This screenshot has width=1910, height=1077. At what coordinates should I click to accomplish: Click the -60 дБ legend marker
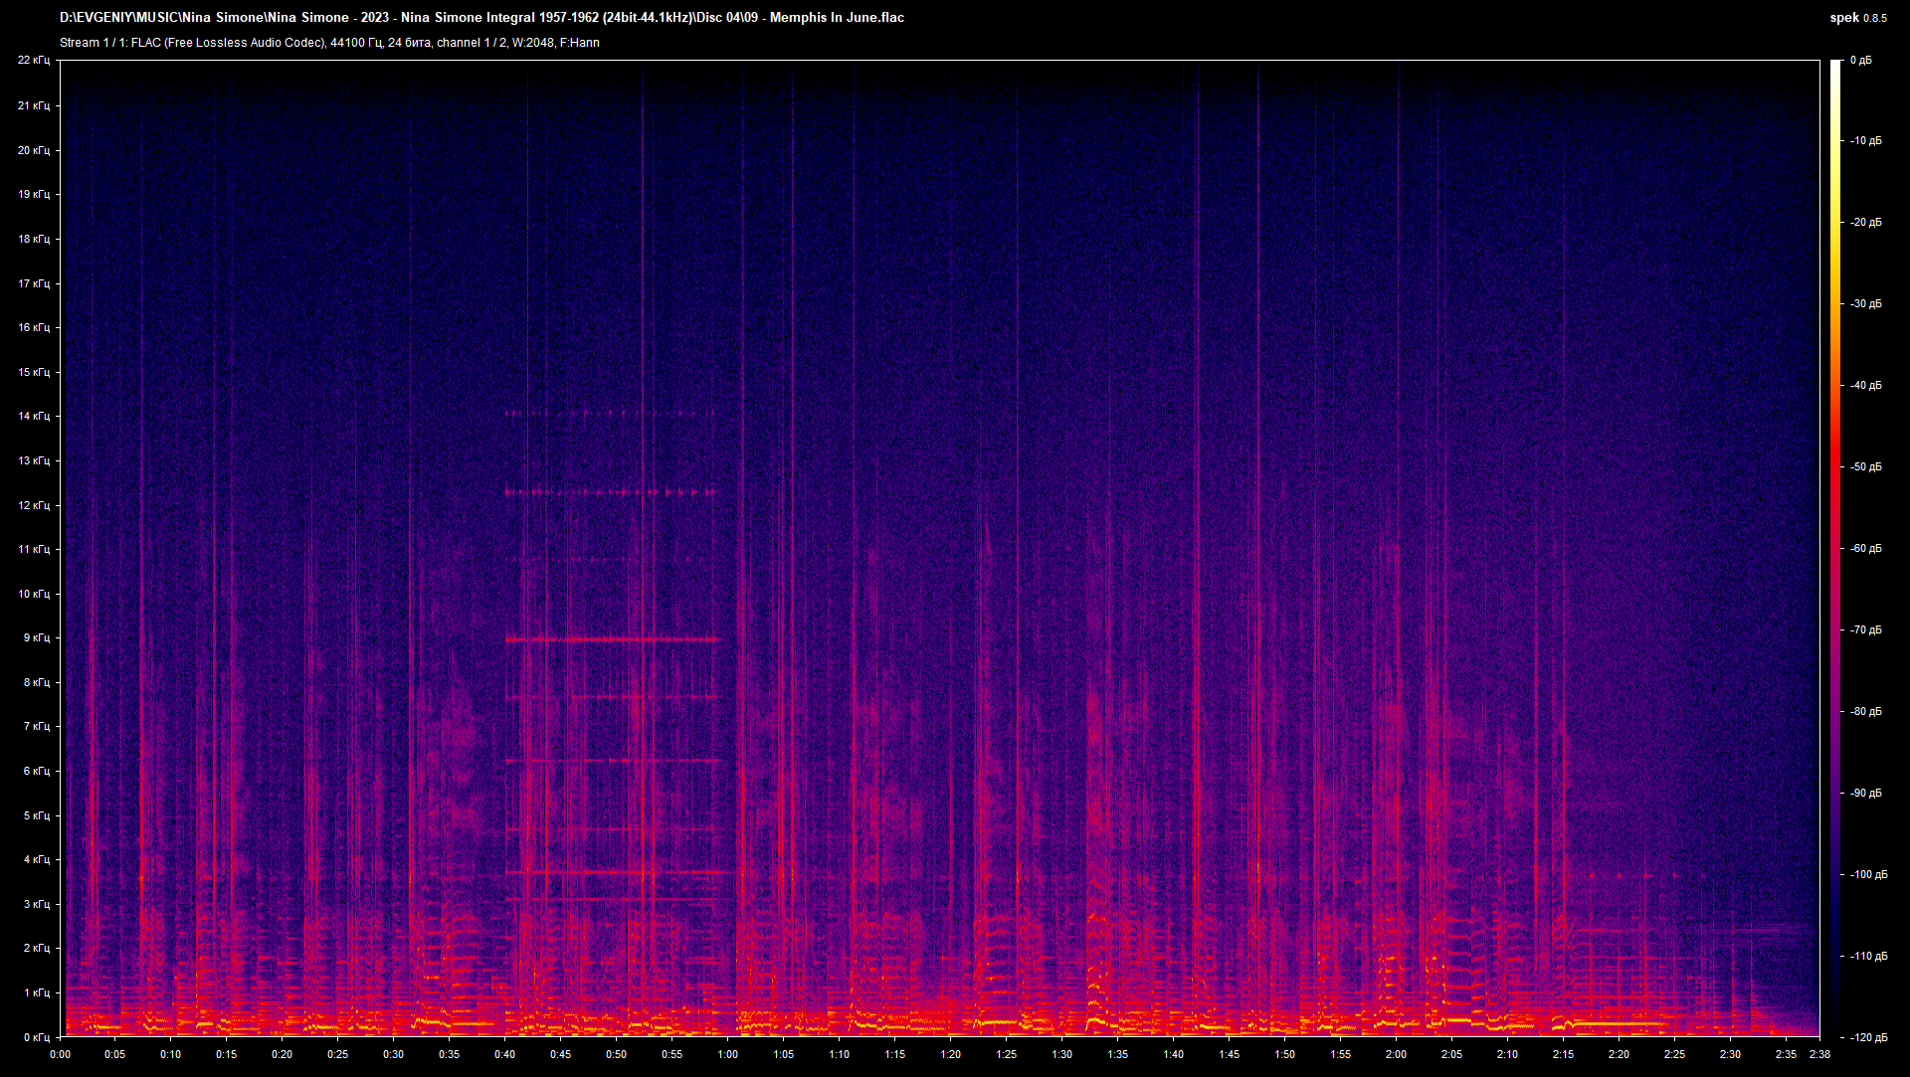tap(1865, 548)
